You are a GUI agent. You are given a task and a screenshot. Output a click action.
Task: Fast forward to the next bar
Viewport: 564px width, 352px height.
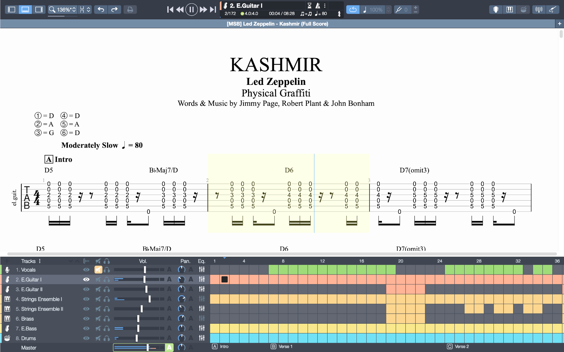coord(203,10)
